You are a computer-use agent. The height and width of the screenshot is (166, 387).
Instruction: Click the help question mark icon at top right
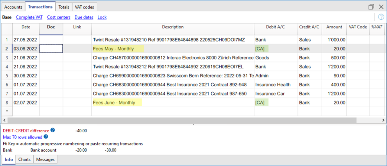381,17
